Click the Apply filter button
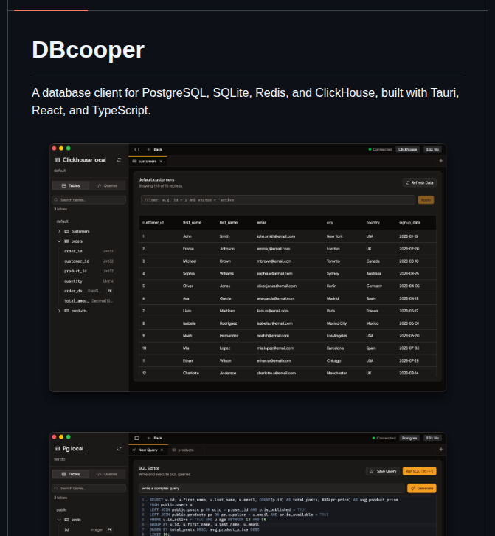Screen dimensions: 495x536 click(x=426, y=200)
